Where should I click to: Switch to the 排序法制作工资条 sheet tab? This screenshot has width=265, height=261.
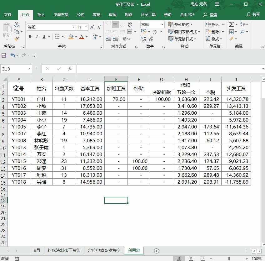(64, 251)
